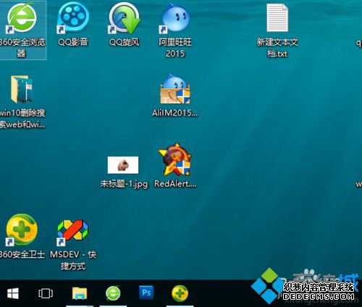Screen dimensions: 362x307
Task: Select the 新建文本文档.txt file icon
Action: (277, 17)
